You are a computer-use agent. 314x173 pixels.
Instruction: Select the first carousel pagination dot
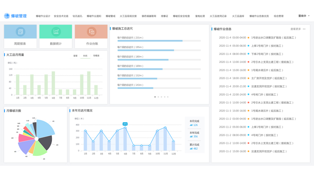pos(155,97)
